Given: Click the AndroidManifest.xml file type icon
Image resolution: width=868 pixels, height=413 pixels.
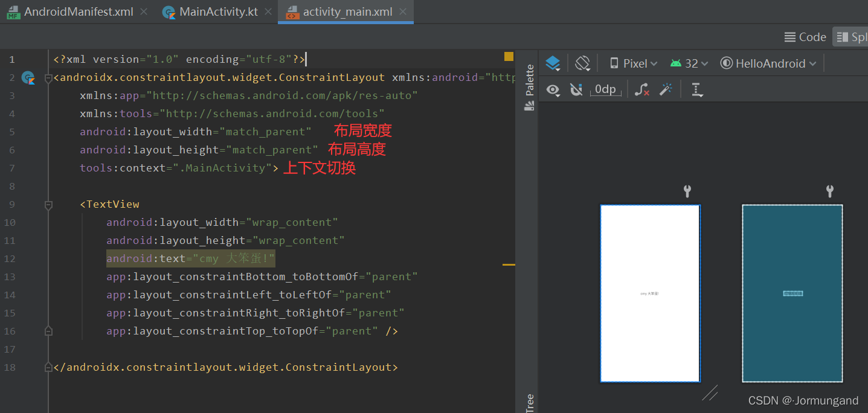Looking at the screenshot, I should click(x=13, y=12).
